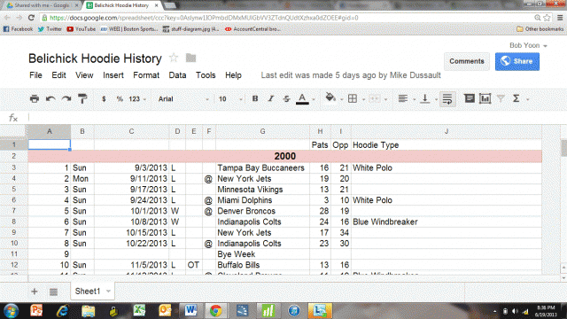567x319 pixels.
Task: Toggle strikethrough formatting
Action: click(x=286, y=98)
